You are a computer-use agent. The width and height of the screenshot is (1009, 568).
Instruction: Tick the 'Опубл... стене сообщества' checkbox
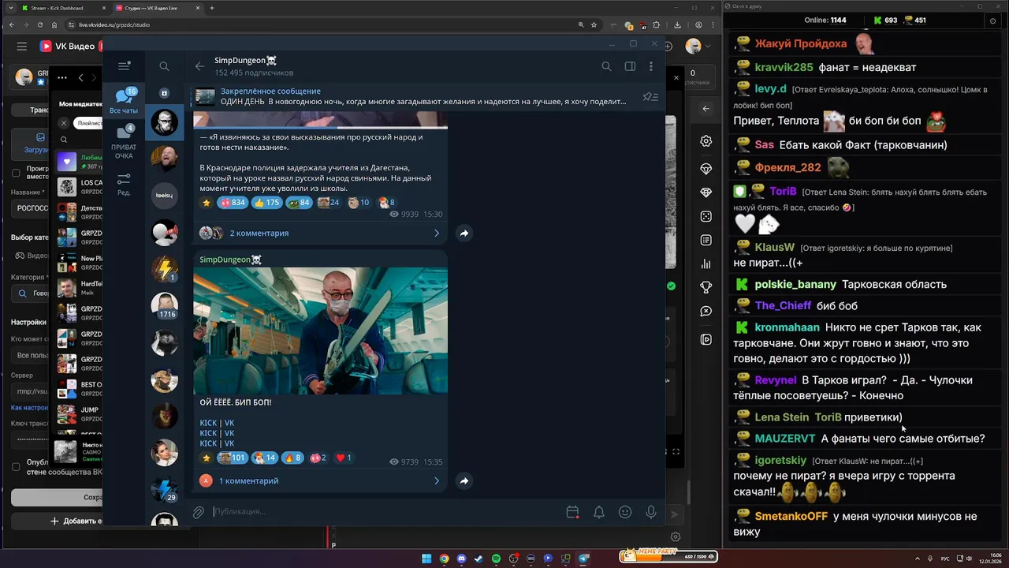click(x=16, y=467)
